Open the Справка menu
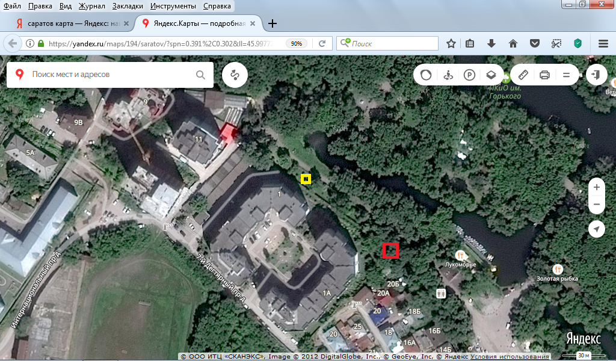The width and height of the screenshot is (616, 361). click(x=217, y=6)
